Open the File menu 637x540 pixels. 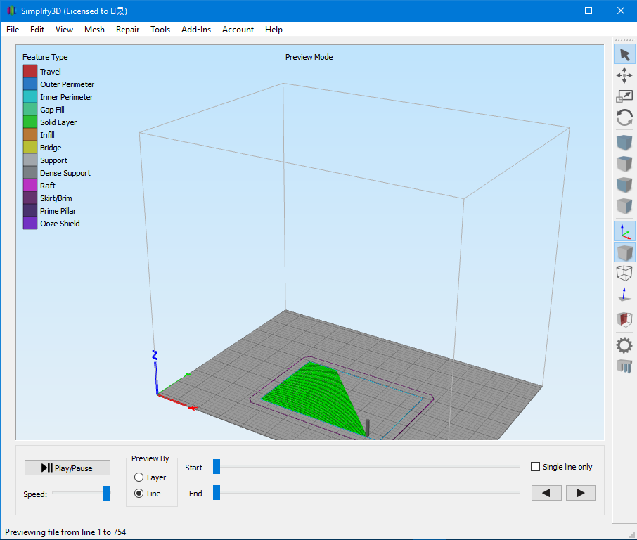click(x=13, y=30)
